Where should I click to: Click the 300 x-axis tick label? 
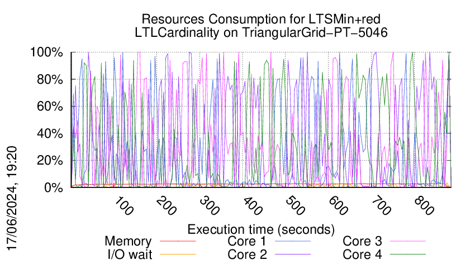coord(210,206)
